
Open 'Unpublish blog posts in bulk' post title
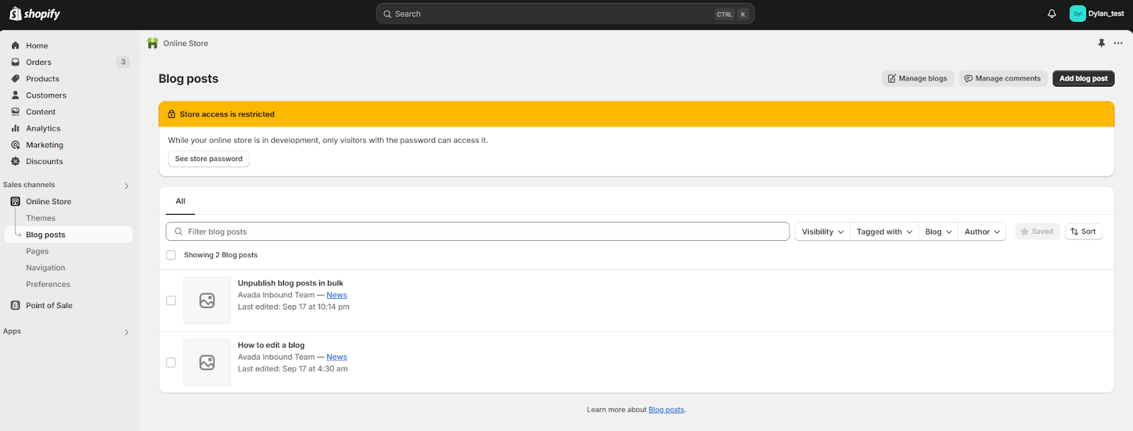290,283
